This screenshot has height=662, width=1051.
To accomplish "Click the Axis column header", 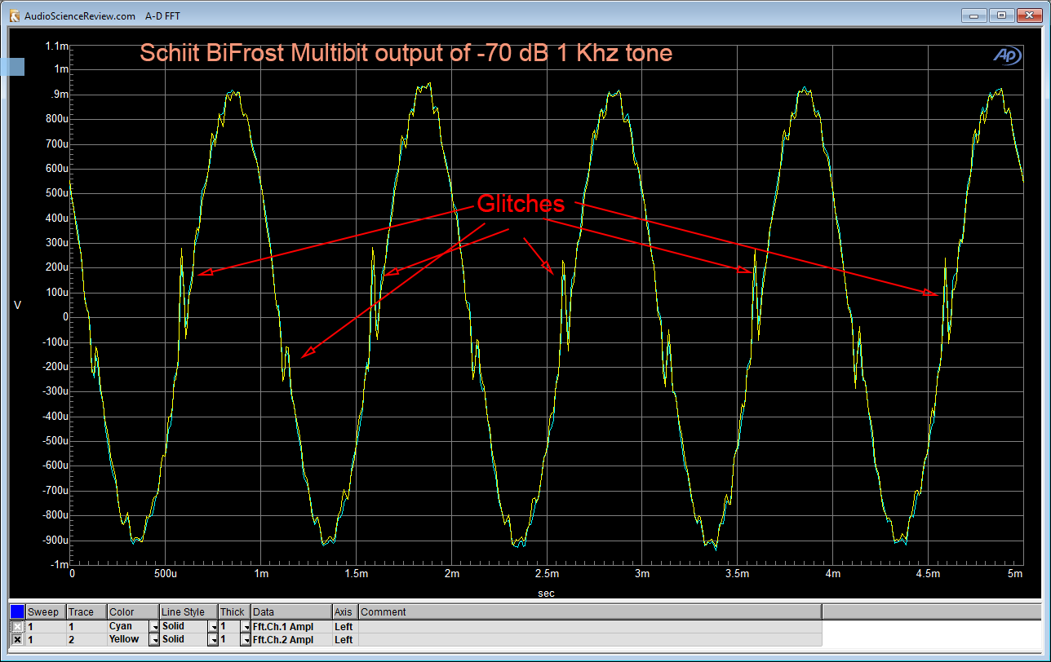I will coord(345,611).
